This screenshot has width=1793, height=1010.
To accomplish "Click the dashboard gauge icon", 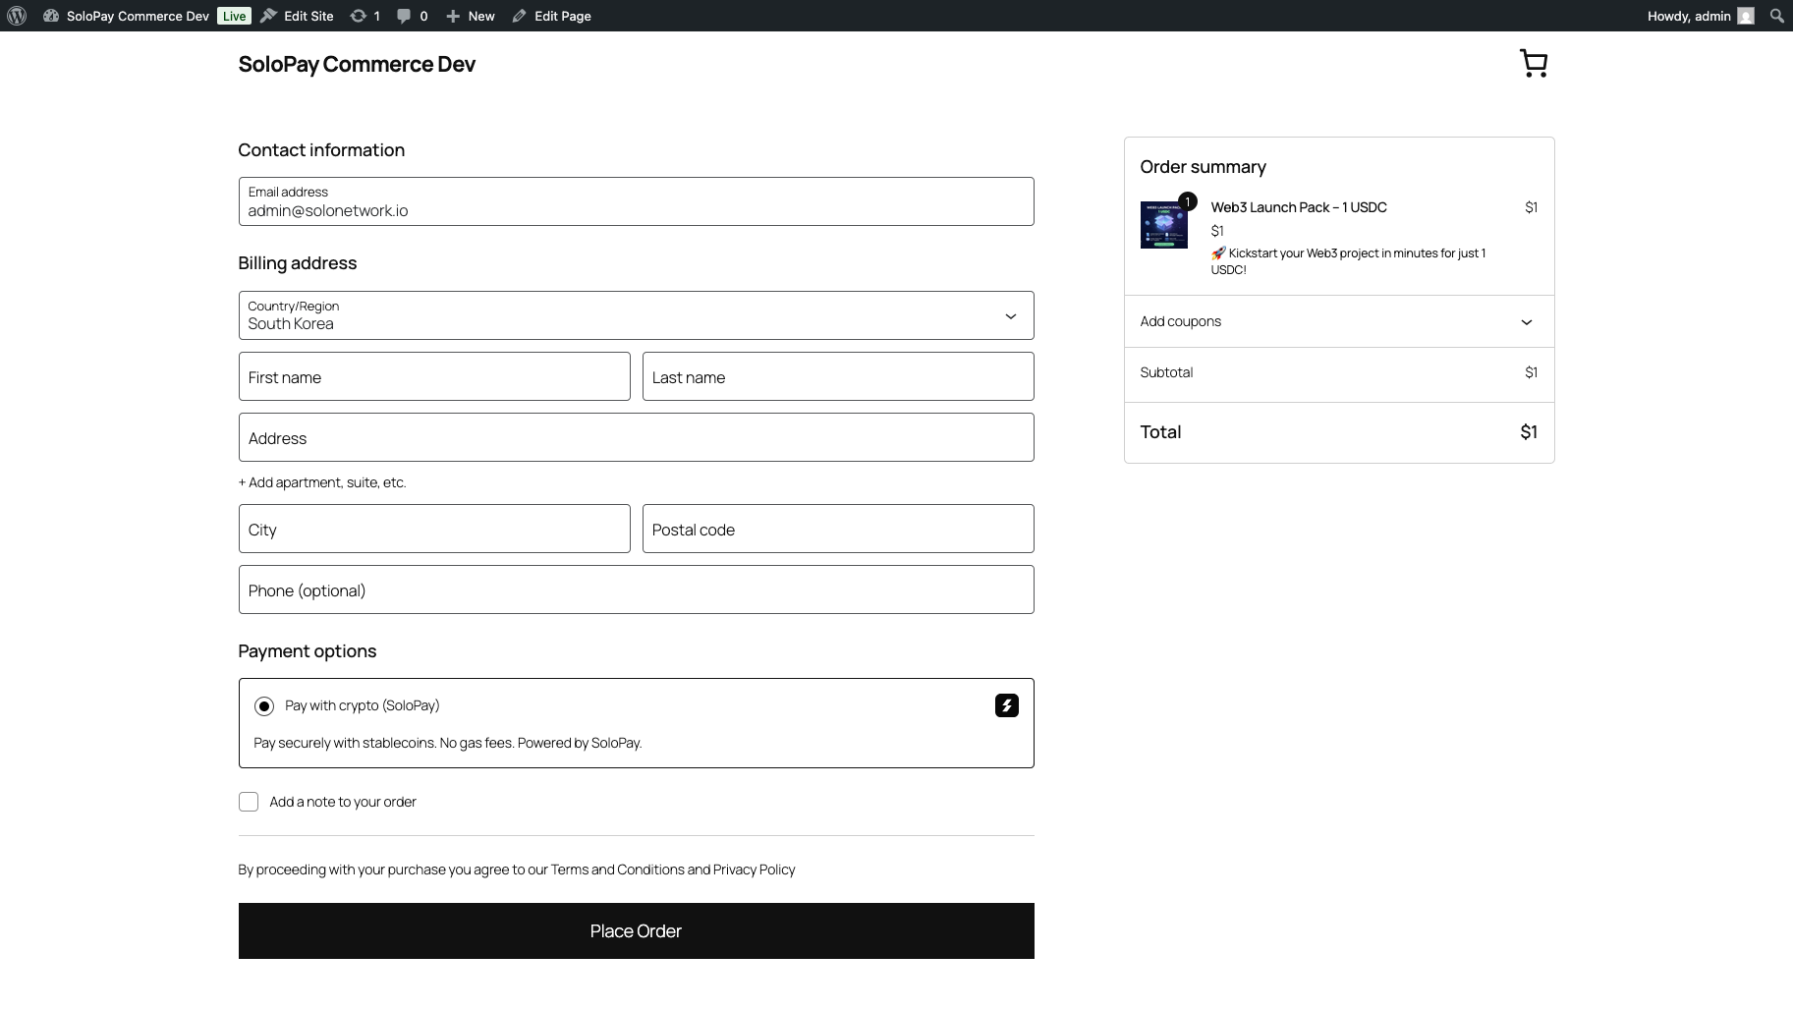I will tap(51, 16).
